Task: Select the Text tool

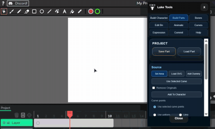Action: pos(64,11)
